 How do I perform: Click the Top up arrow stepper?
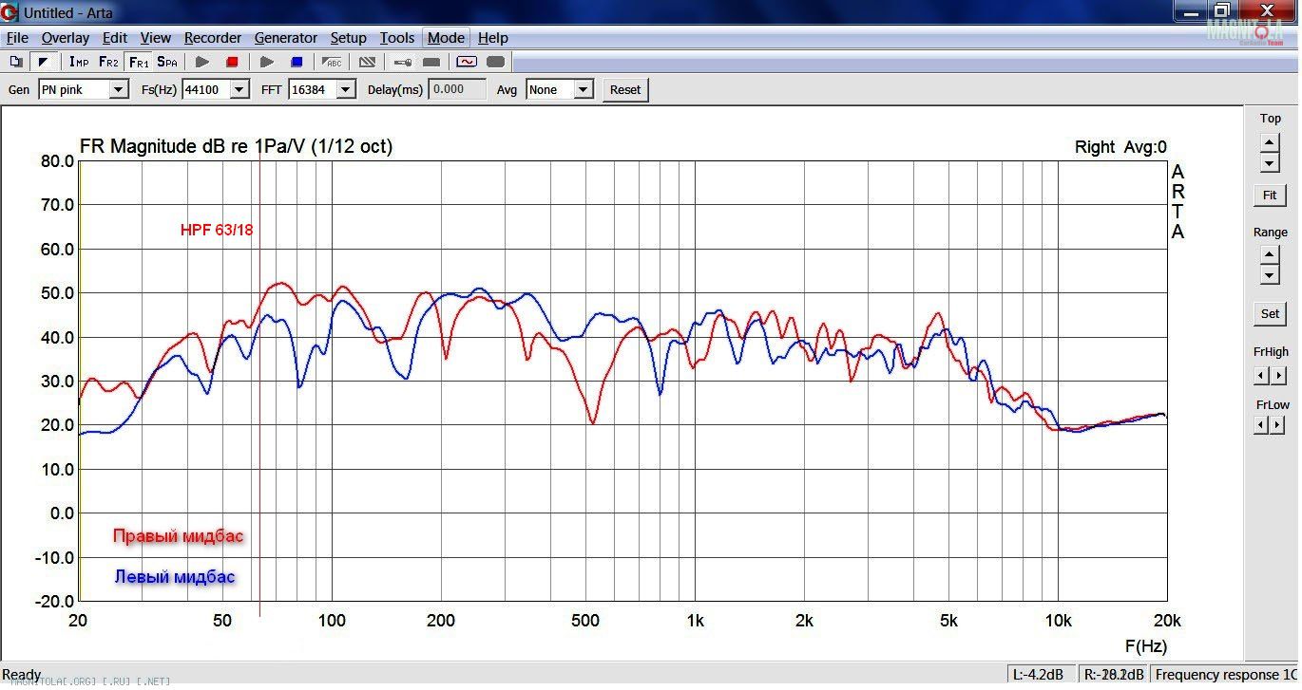point(1270,142)
